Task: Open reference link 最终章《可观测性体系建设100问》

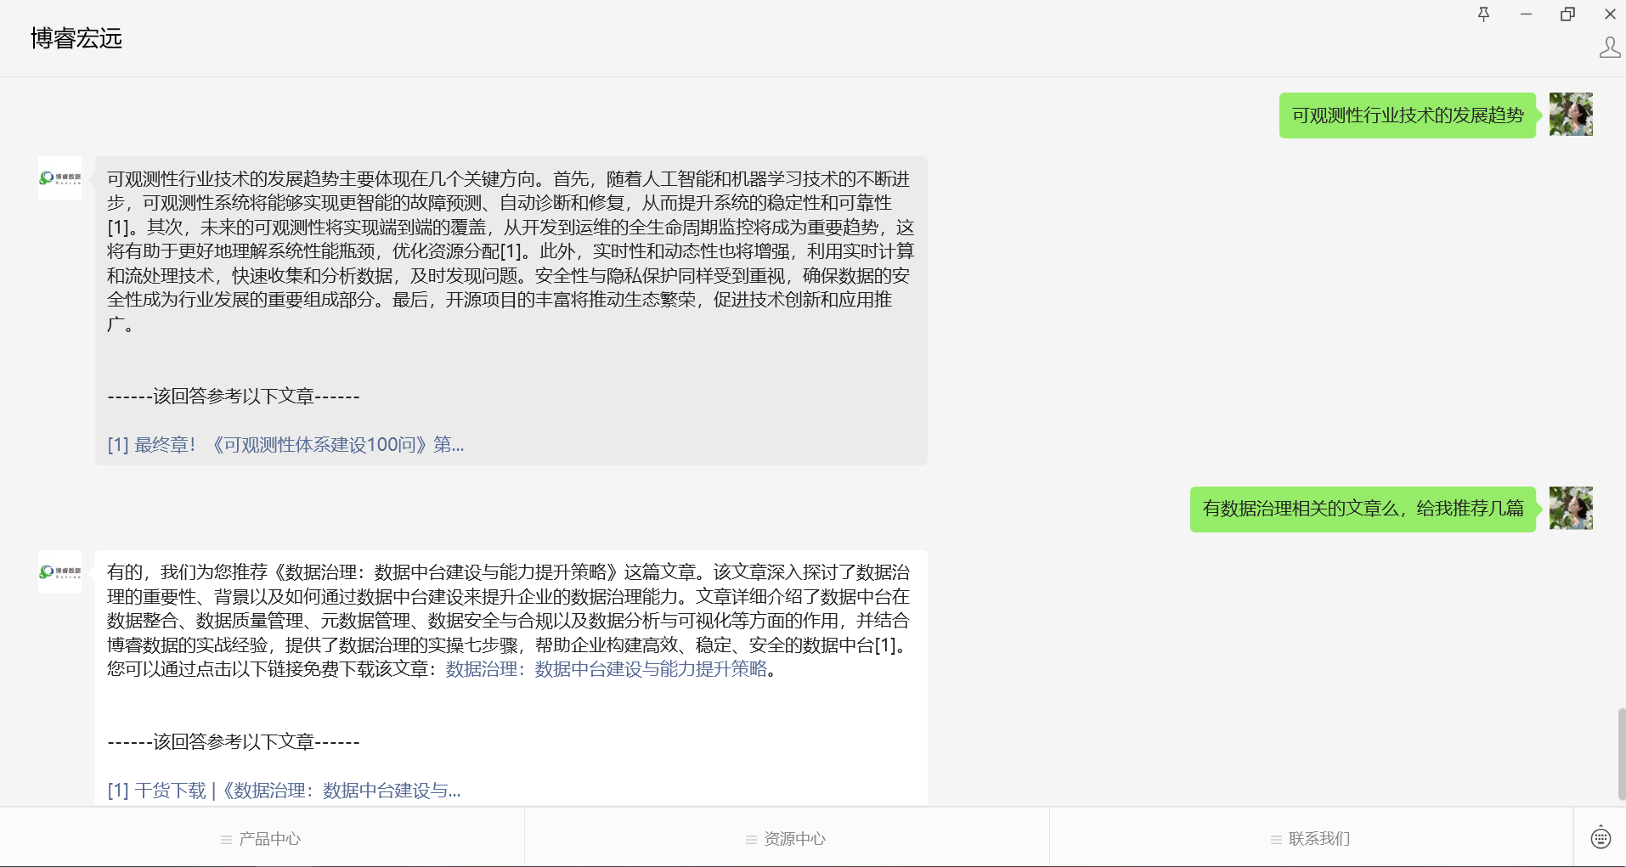Action: [x=285, y=445]
